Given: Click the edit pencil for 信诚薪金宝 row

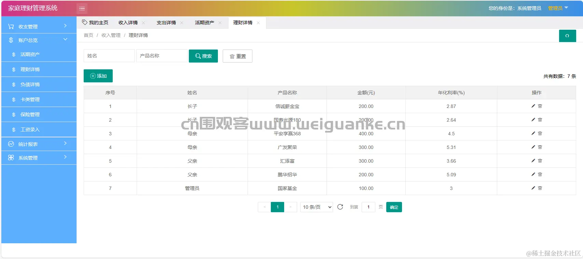Looking at the screenshot, I should click(533, 106).
